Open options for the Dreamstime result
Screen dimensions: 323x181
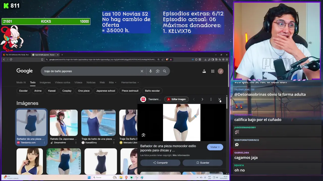coord(76,143)
